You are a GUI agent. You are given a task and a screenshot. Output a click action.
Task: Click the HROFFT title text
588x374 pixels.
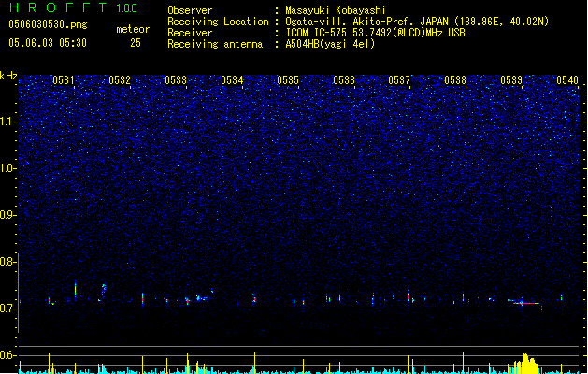pos(58,7)
